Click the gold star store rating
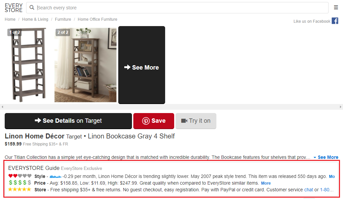The height and width of the screenshot is (199, 343). 20,189
